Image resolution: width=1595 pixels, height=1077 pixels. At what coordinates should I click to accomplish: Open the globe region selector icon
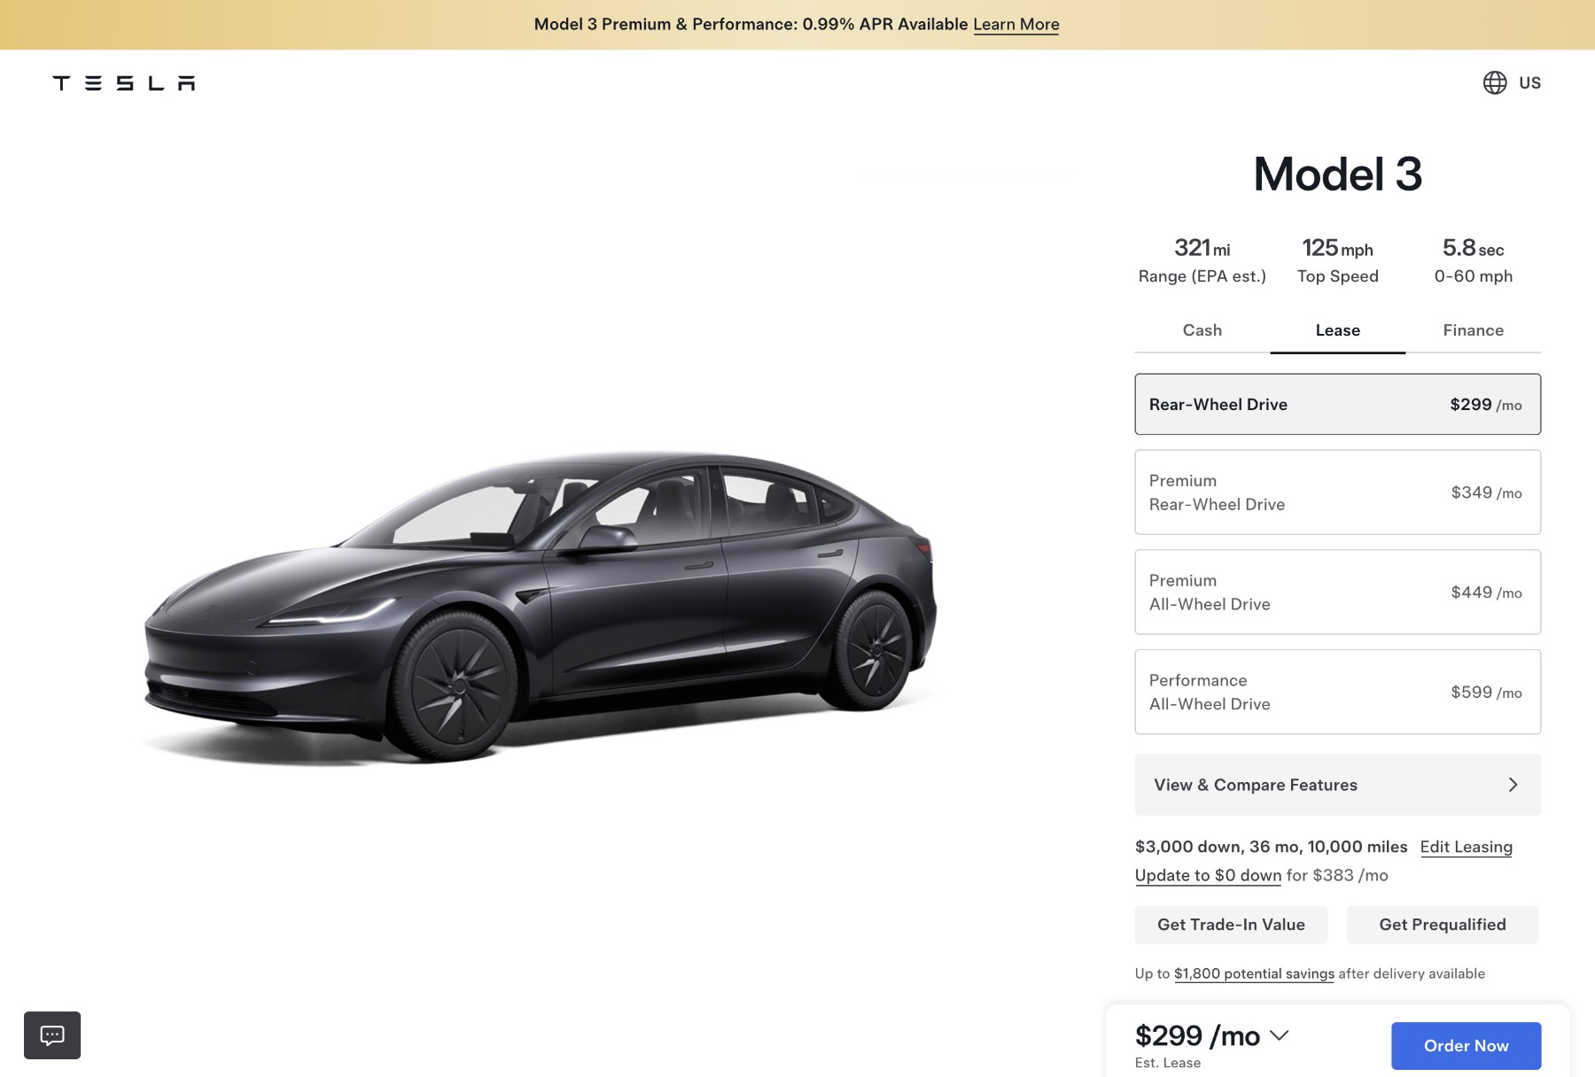(1495, 82)
